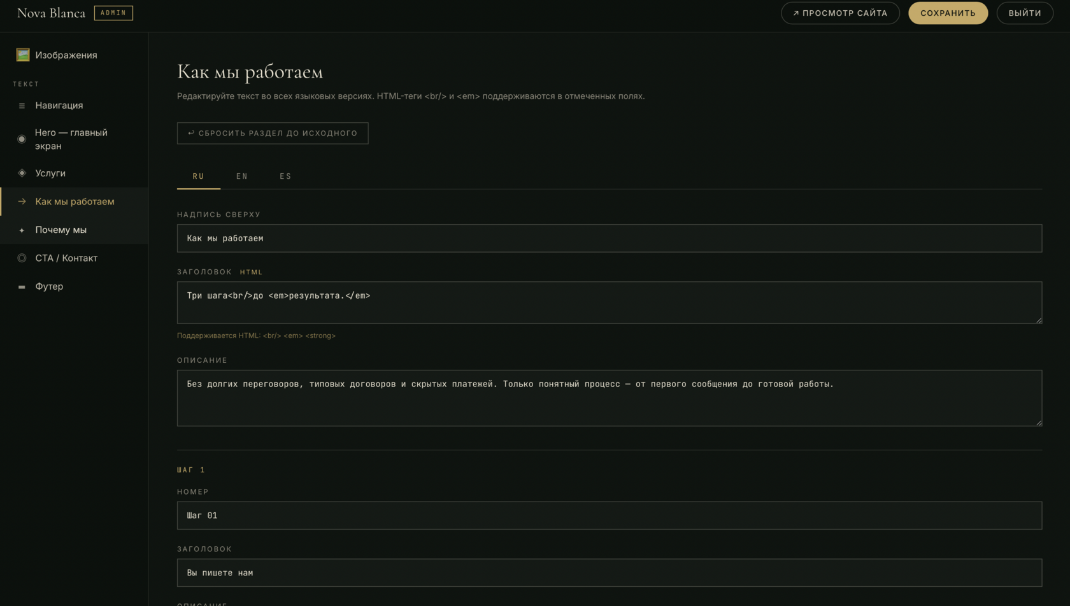Click the Футер bar icon
1070x606 pixels.
click(22, 287)
